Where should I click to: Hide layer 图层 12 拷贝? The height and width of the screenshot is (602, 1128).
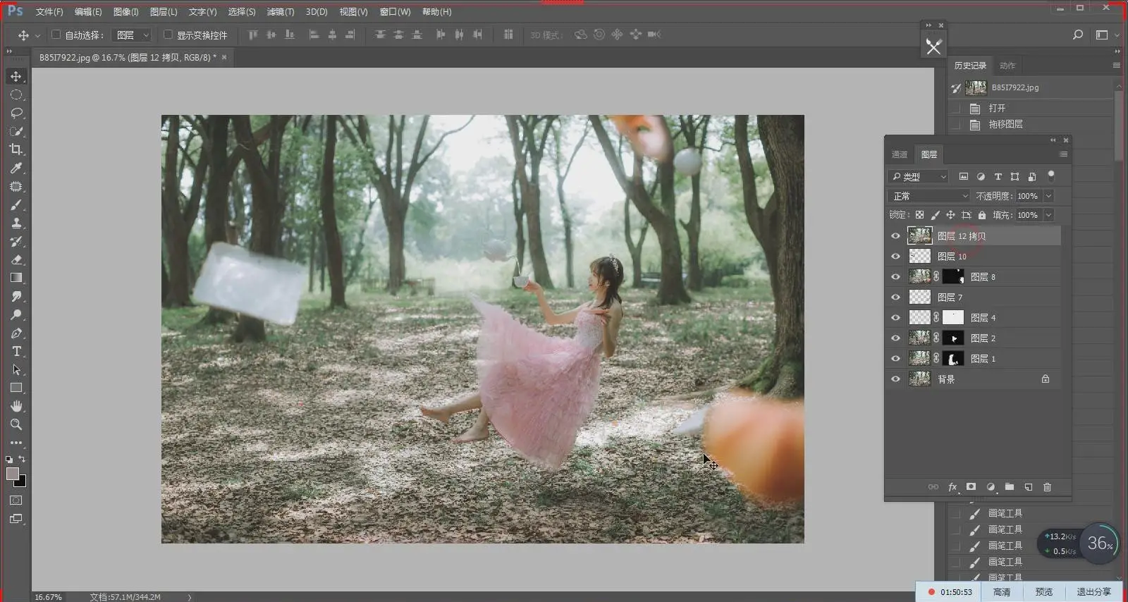(895, 236)
